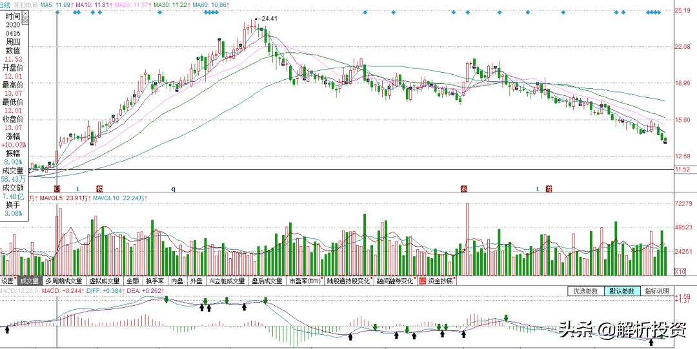
Task: Click the MA20: 11.37 indicator label
Action: (132, 5)
